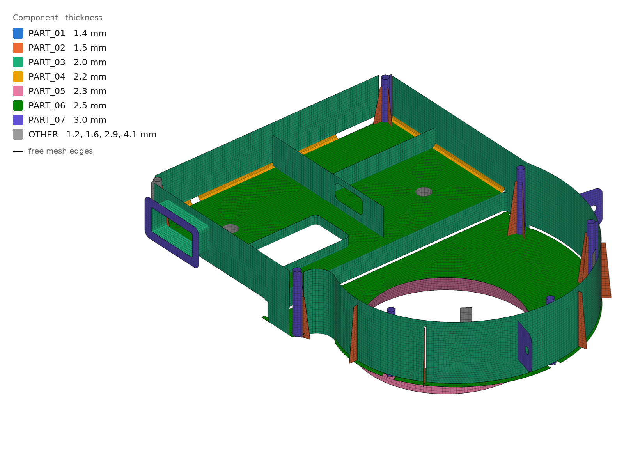Select the purple post at the top rear corner
624x468 pixels.
coord(385,99)
